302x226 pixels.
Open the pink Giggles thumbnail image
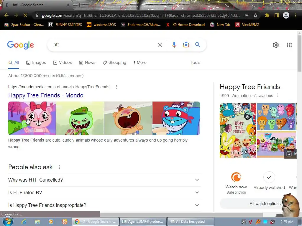click(x=32, y=118)
